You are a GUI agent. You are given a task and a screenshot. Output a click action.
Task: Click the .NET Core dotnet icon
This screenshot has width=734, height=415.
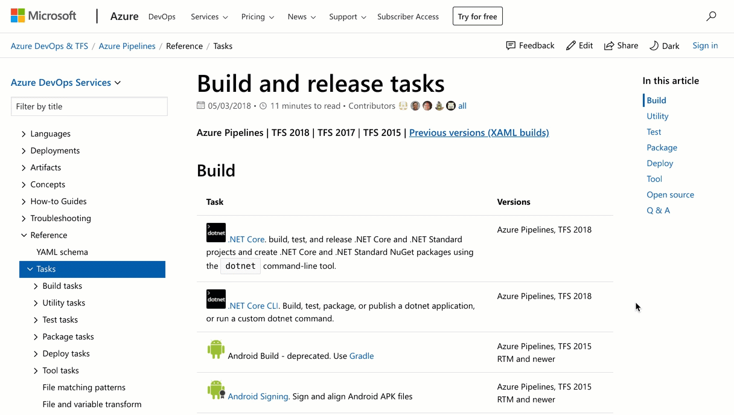pos(215,232)
